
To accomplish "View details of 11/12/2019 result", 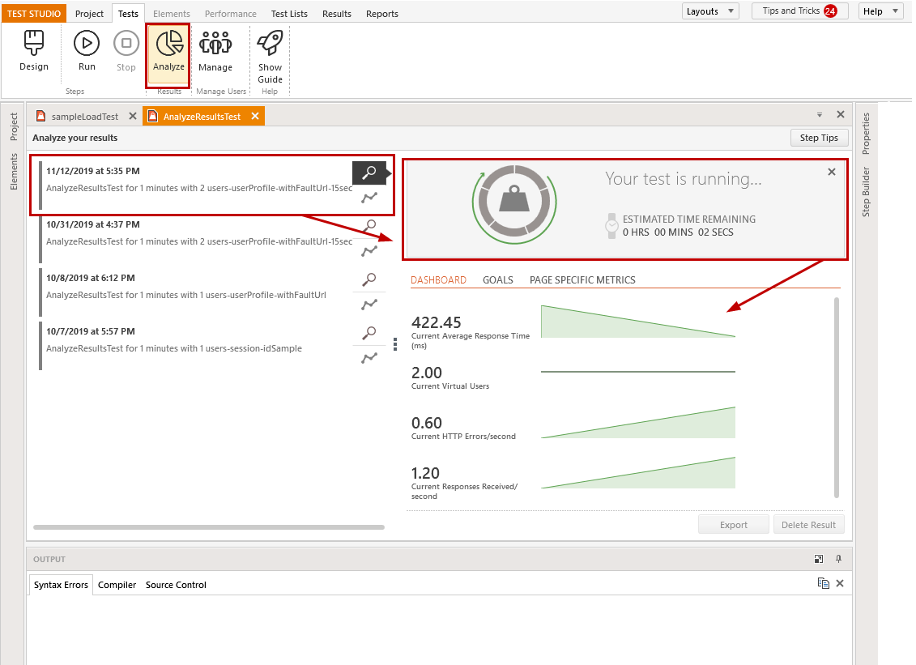I will (369, 173).
